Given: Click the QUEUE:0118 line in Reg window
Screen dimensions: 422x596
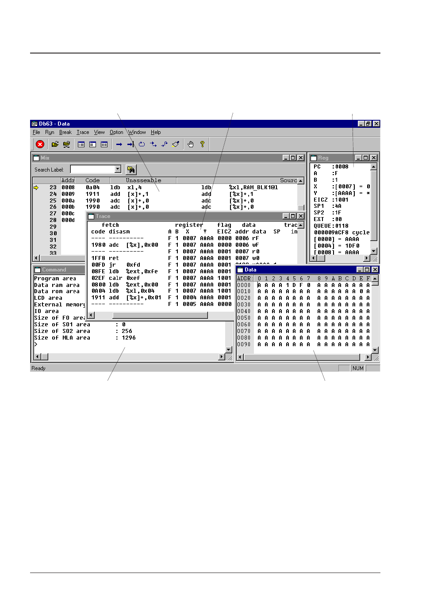Looking at the screenshot, I should pyautogui.click(x=331, y=226).
